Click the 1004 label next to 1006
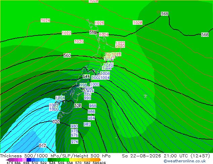 (x=105, y=78)
